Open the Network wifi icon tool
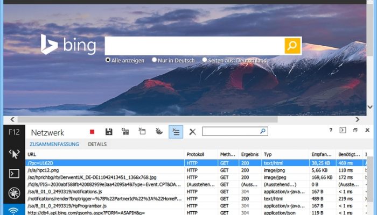Screen dimensions: 377x215 point(14,210)
